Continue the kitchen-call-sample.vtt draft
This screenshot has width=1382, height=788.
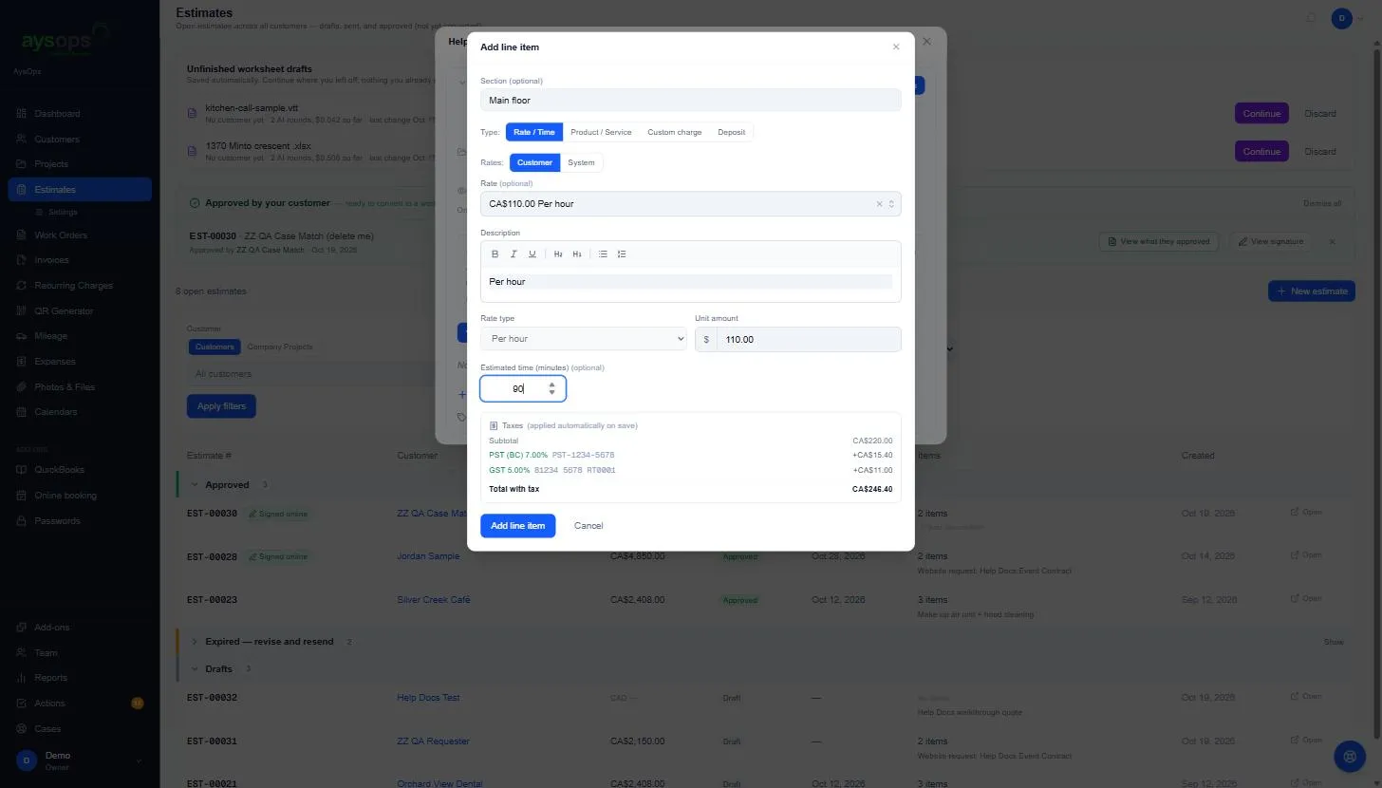[1261, 113]
